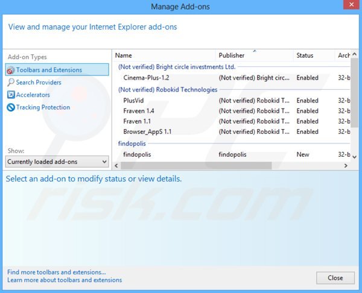The width and height of the screenshot is (362, 293).
Task: Click the horizontal scrollbar right arrow
Action: point(346,166)
